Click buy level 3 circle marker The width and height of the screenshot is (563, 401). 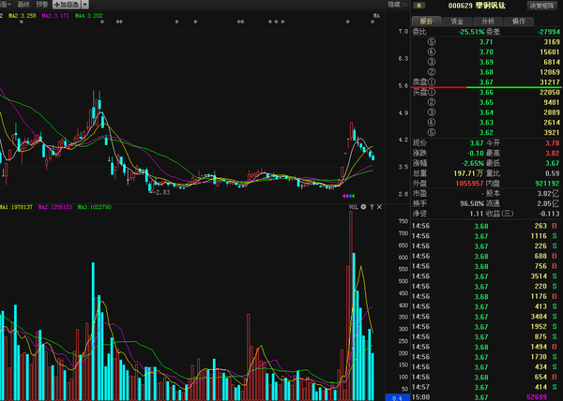(432, 112)
